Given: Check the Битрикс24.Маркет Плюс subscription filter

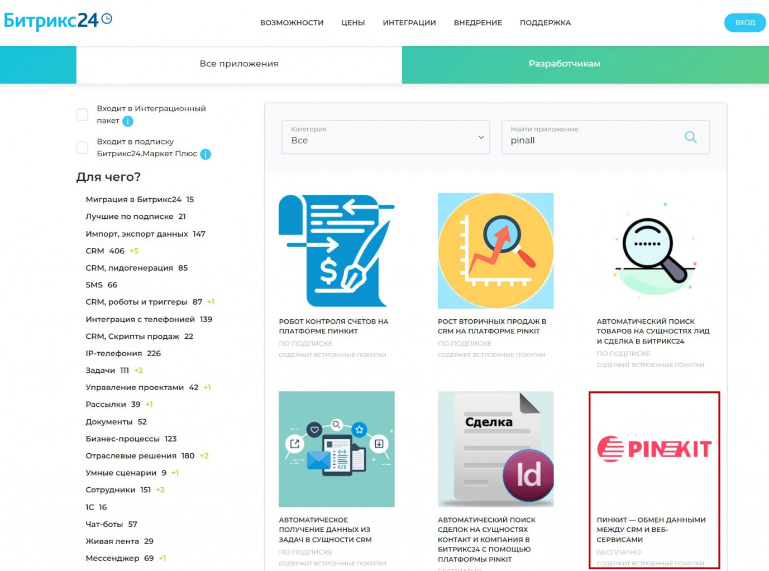Looking at the screenshot, I should (x=82, y=147).
